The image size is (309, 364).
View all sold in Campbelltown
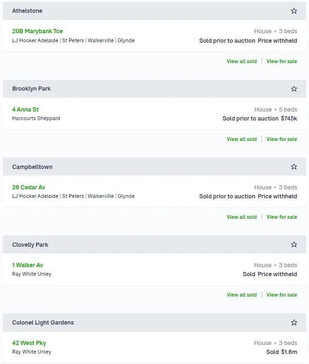242,217
